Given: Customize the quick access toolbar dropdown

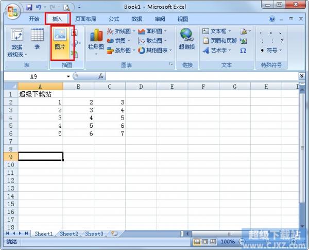Looking at the screenshot, I should (79, 7).
